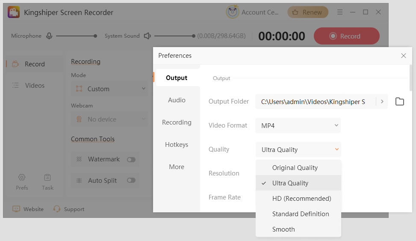Select the Record sidebar item
The image size is (416, 241).
[35, 64]
